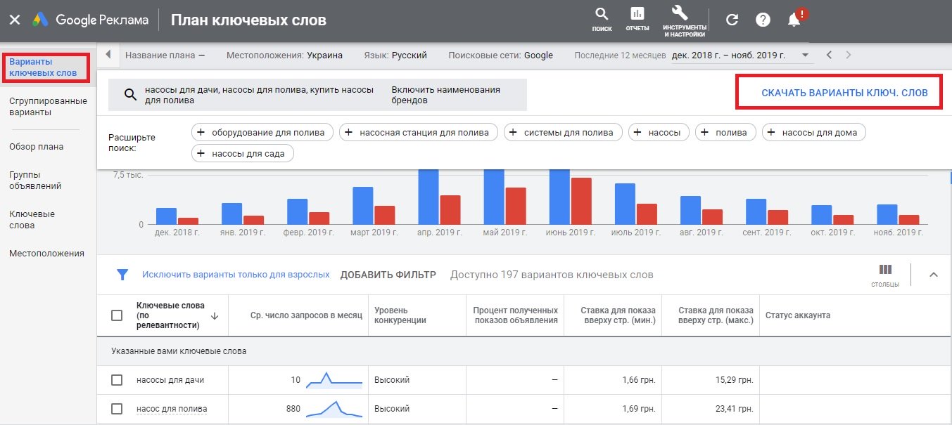
Task: Click the trend sparkline for насосы для дачи
Action: tap(334, 380)
